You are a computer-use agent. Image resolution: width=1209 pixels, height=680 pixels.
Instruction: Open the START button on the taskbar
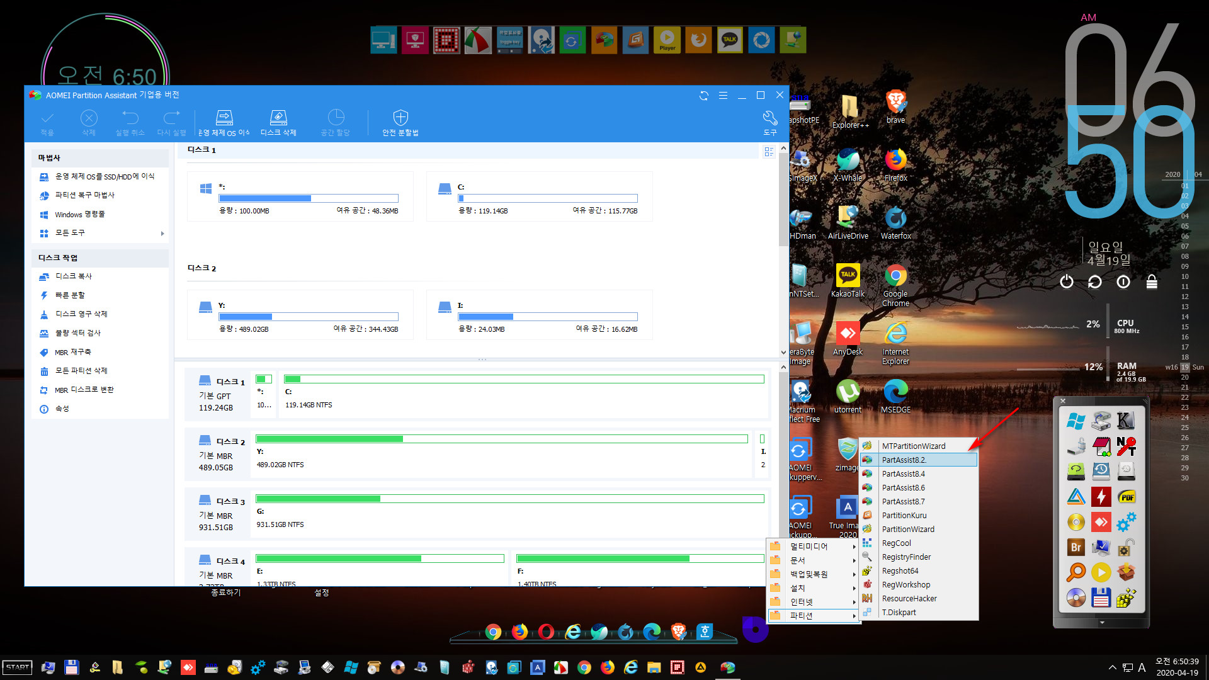[17, 667]
